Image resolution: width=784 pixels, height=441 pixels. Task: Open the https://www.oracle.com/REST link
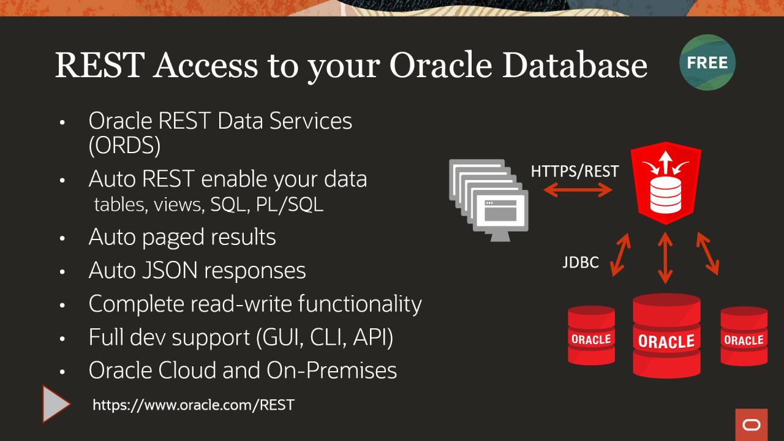194,405
